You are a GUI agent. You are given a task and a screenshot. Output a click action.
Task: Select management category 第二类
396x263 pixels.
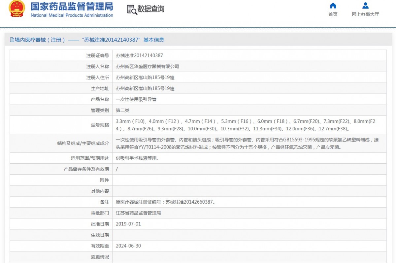tap(123, 111)
